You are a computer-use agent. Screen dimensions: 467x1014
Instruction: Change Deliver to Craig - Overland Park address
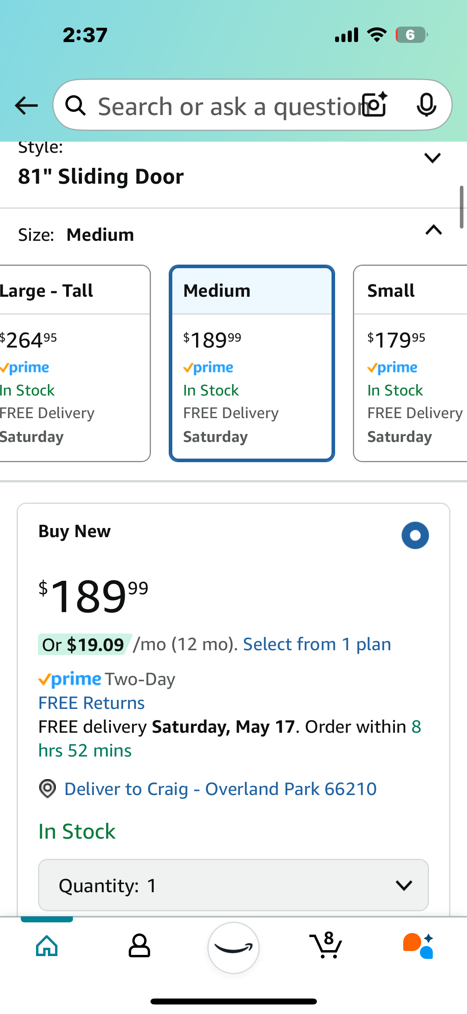pyautogui.click(x=220, y=789)
